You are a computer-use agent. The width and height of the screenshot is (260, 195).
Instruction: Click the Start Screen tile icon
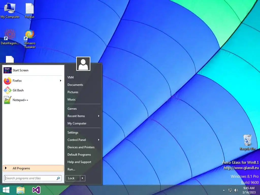pyautogui.click(x=7, y=70)
